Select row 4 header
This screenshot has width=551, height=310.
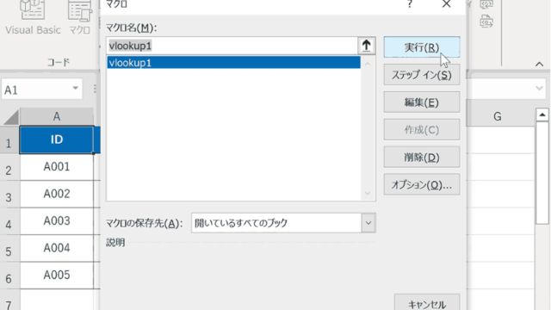tap(9, 222)
